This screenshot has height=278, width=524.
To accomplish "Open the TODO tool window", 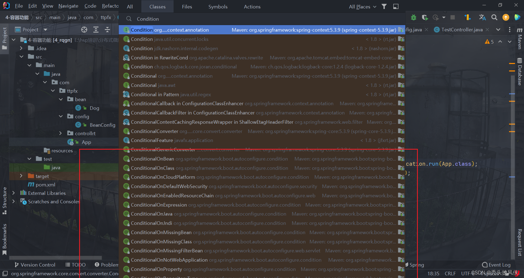I will click(x=76, y=265).
